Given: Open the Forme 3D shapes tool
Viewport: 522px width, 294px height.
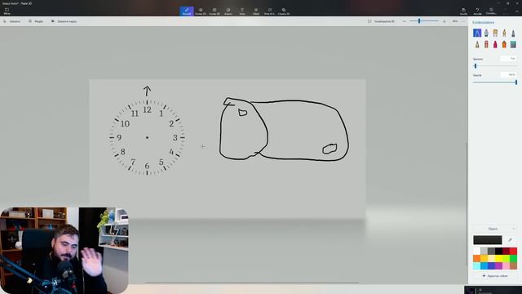Looking at the screenshot, I should [x=215, y=11].
